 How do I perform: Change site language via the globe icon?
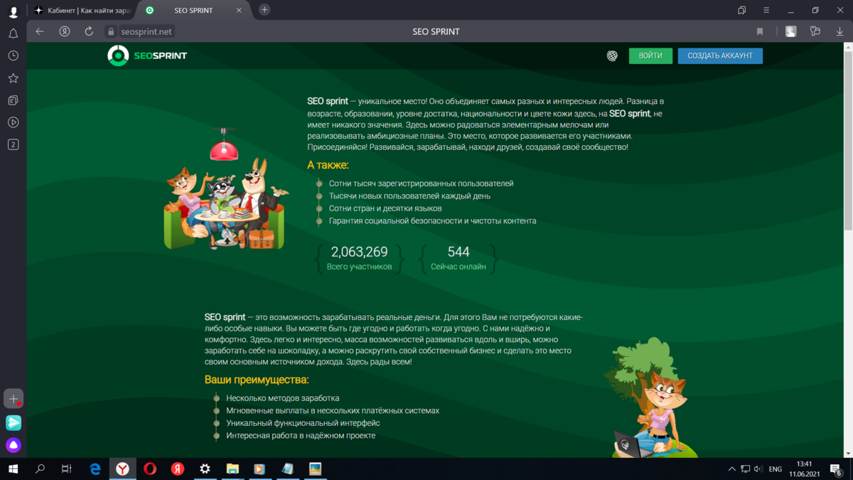[x=612, y=55]
